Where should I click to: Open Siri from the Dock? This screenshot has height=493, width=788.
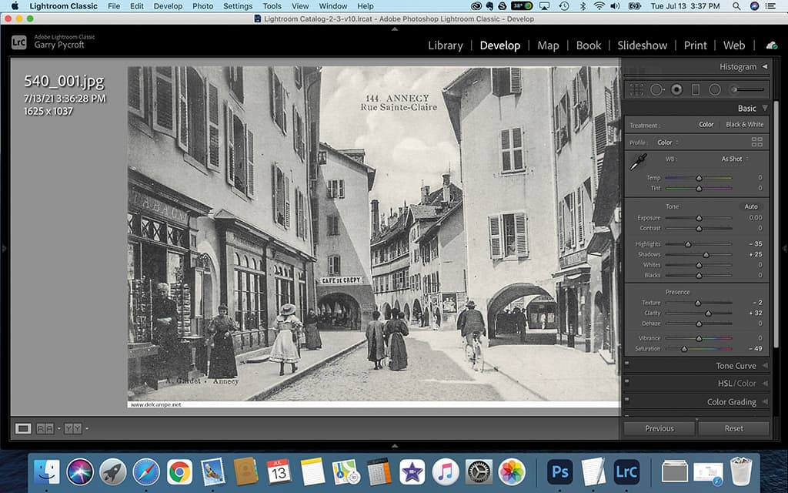pyautogui.click(x=80, y=472)
